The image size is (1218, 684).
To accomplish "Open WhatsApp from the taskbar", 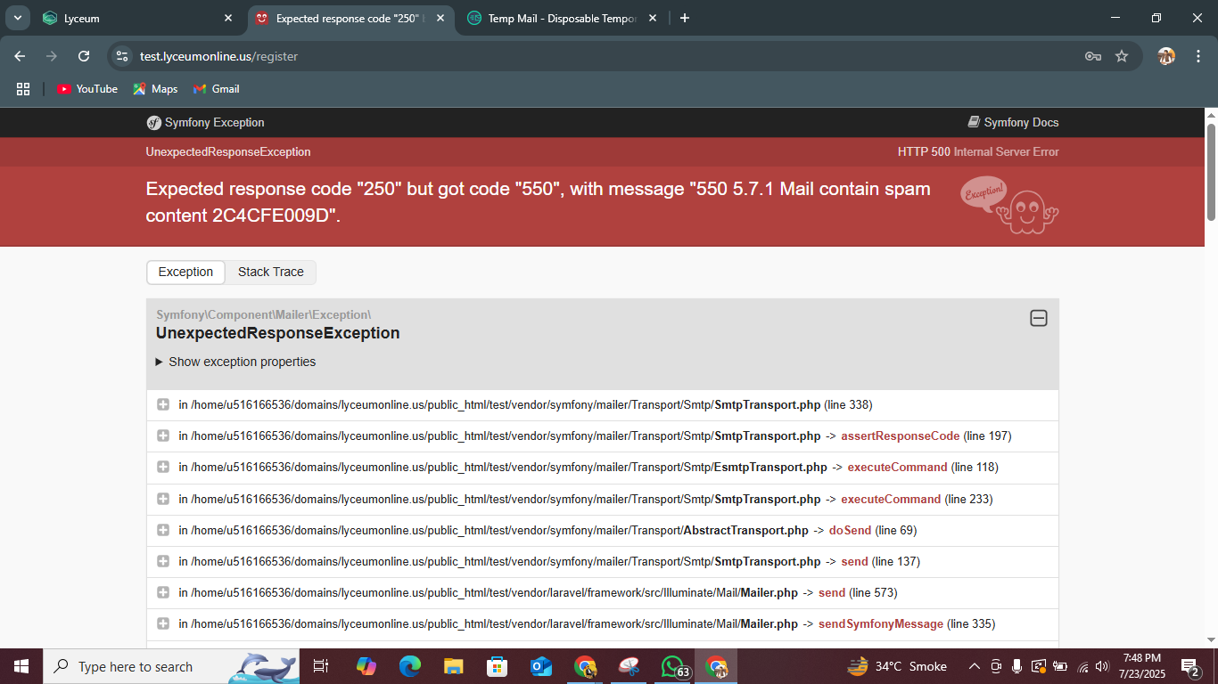I will tap(672, 666).
